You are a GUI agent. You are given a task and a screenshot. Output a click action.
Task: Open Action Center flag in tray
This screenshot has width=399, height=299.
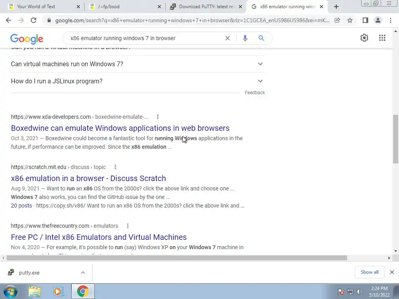pos(341,292)
